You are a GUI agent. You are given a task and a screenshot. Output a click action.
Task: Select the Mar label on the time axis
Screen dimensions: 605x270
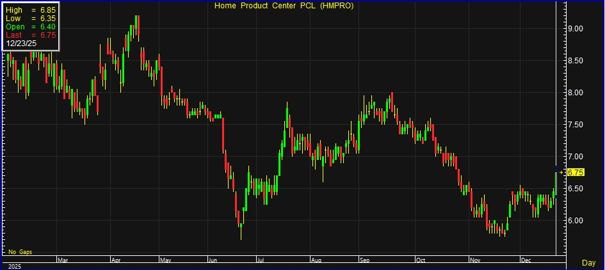pos(62,260)
